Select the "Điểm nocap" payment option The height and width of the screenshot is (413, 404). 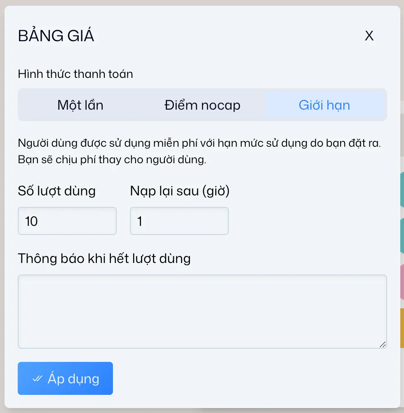tap(202, 105)
